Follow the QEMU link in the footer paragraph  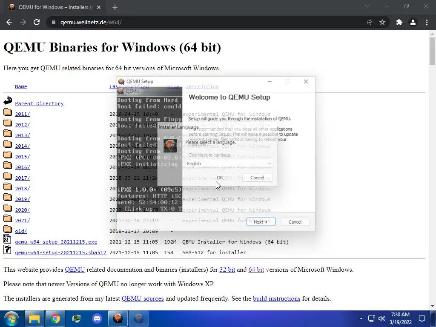point(75,270)
